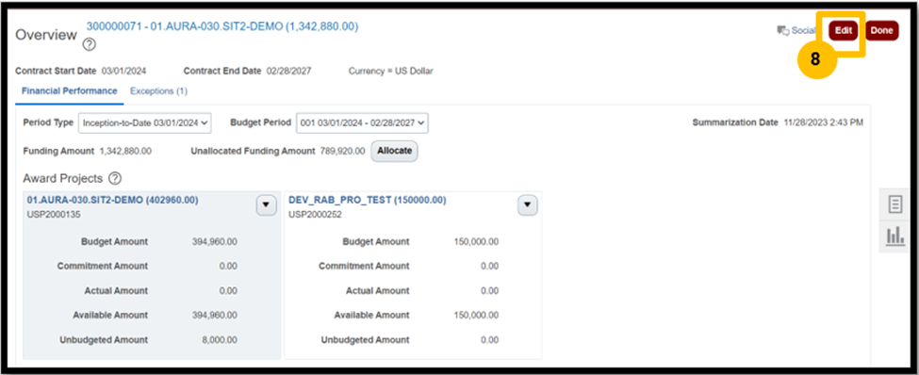Open the DEV_RAB_PRO_TEST (150000.00) project link

pos(368,200)
